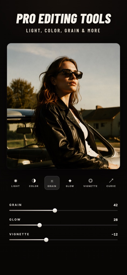The width and height of the screenshot is (127, 275).
Task: Select the Grain tool dots icon
Action: [x=52, y=181]
